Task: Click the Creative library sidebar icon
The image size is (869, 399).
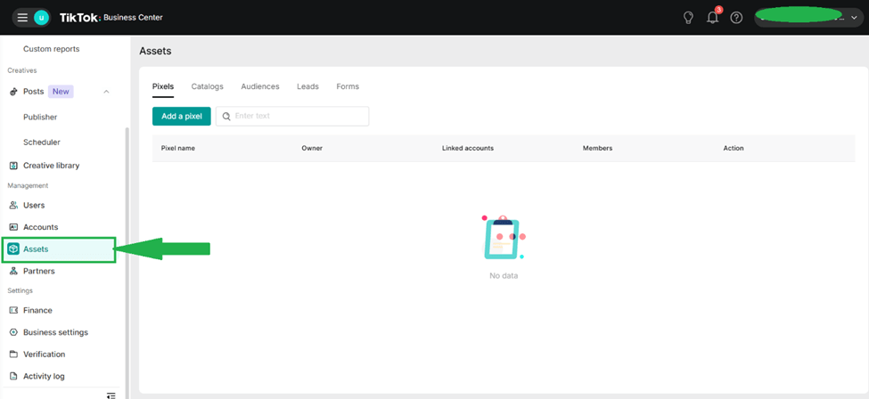Action: 13,166
